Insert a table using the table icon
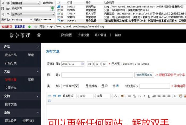The width and height of the screenshot is (186, 125). click(x=50, y=101)
